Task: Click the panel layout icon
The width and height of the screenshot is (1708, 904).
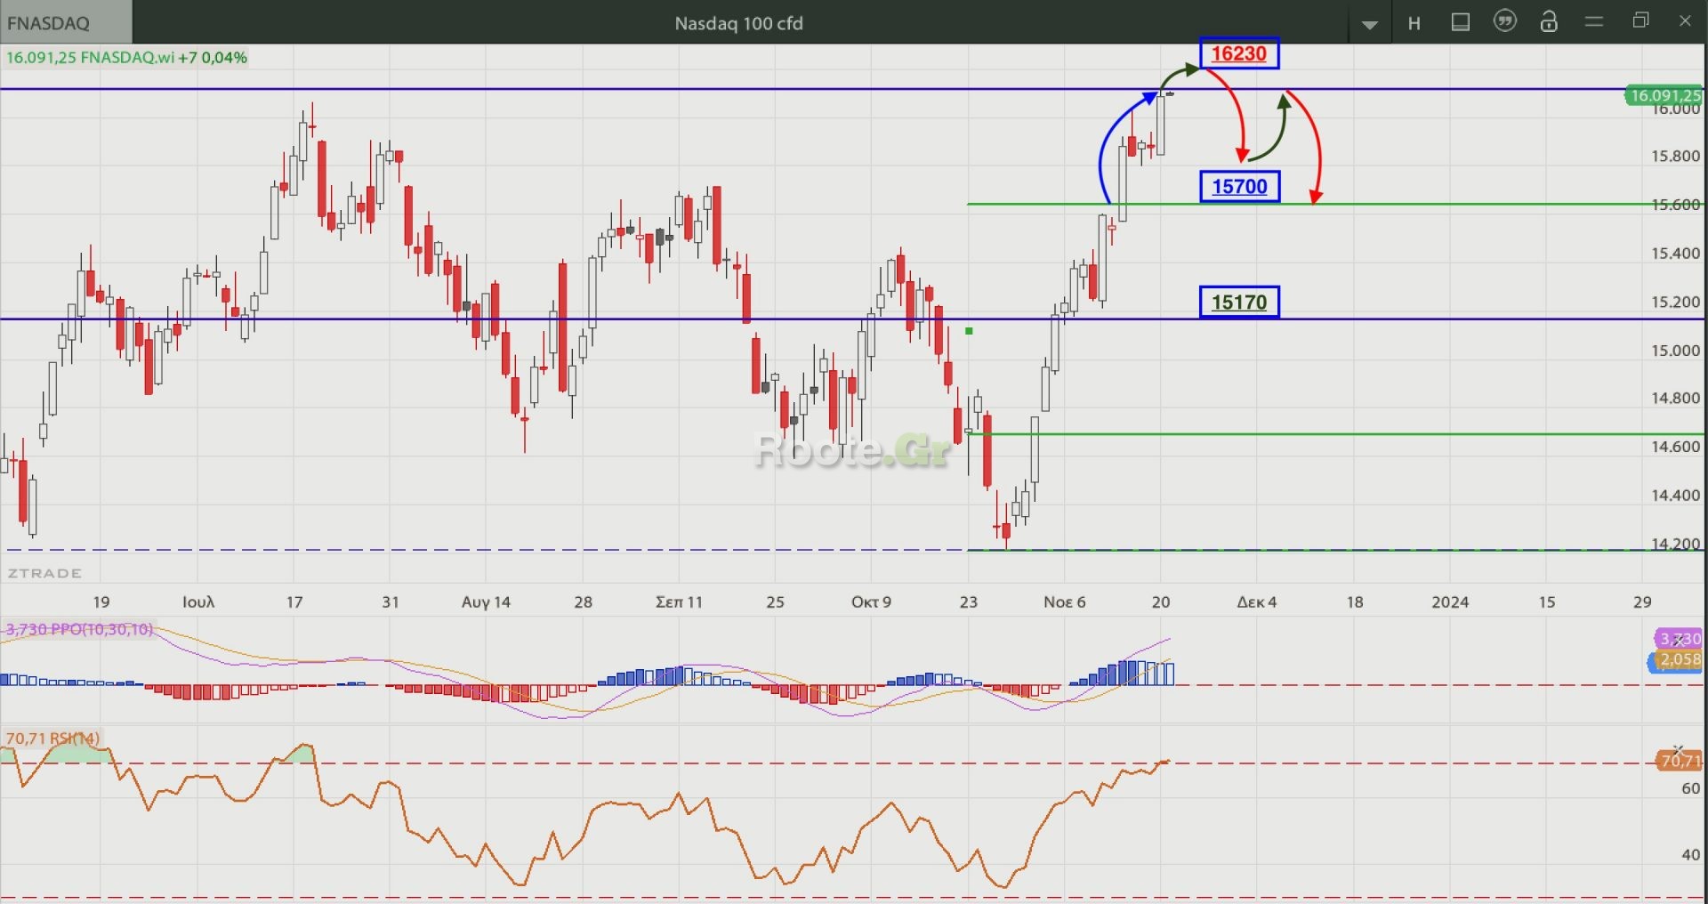Action: pos(1460,22)
